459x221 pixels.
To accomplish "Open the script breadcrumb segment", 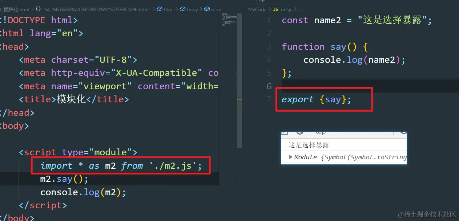I will [214, 9].
